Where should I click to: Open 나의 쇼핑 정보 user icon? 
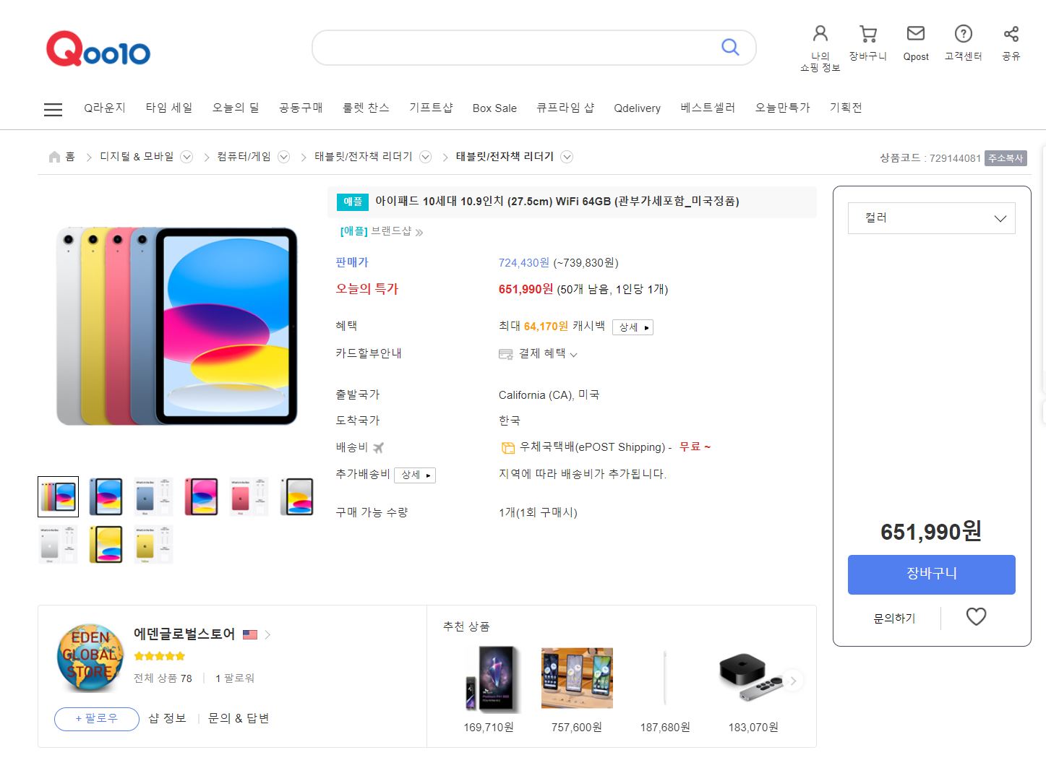tap(820, 33)
